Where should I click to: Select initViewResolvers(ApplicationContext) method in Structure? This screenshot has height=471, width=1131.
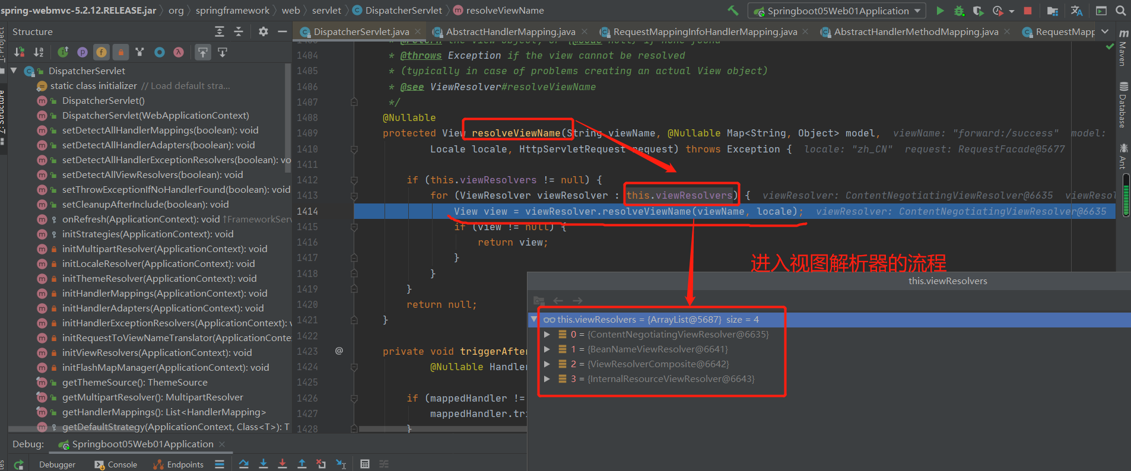157,353
